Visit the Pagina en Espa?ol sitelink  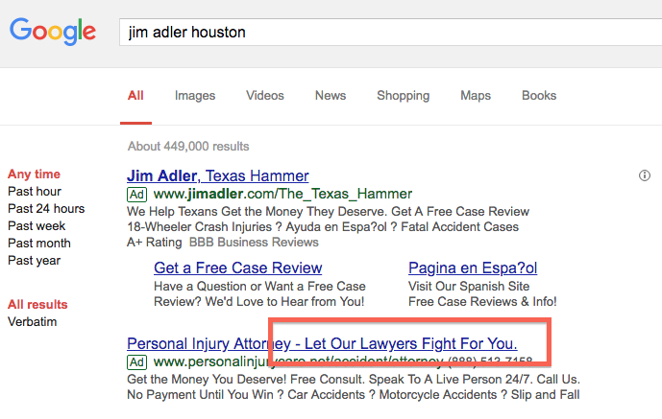(x=473, y=268)
